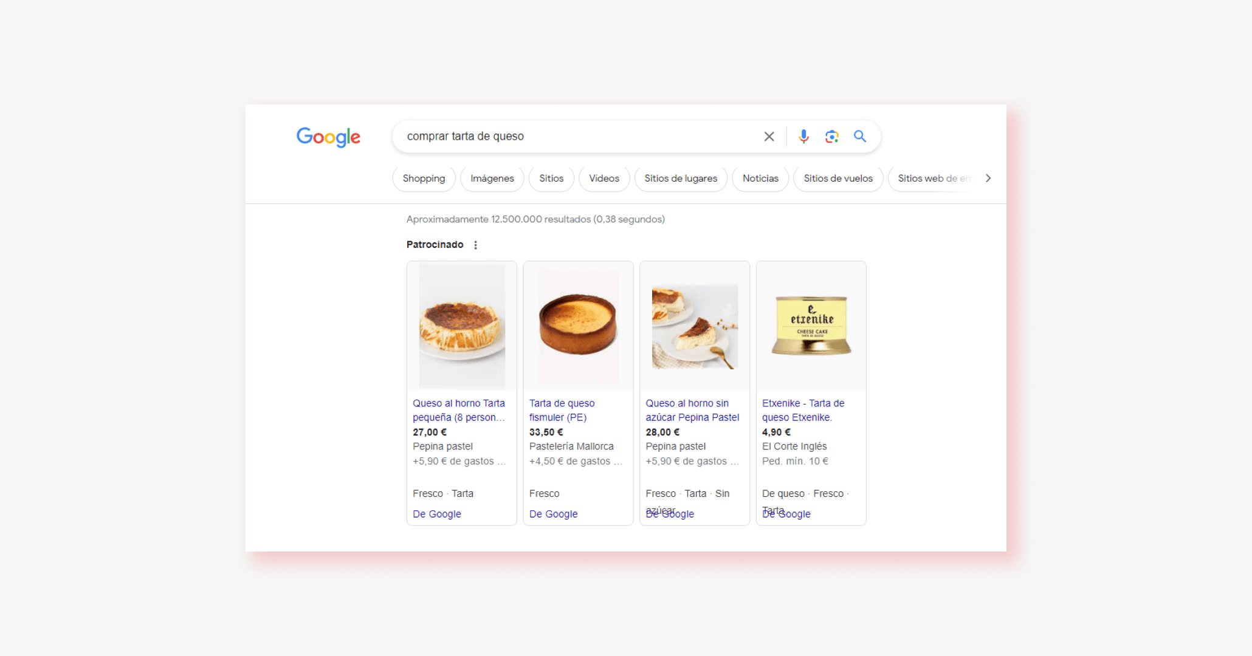Viewport: 1252px width, 656px height.
Task: Submit search with the magnifying glass icon
Action: 859,136
